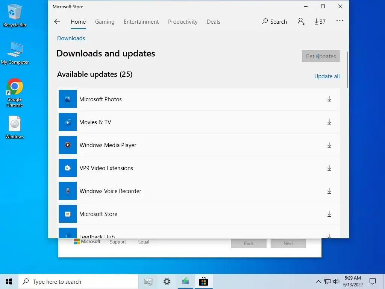Screen dimensions: 385x289
Task: Open Settings gear in the taskbar
Action: (167, 281)
